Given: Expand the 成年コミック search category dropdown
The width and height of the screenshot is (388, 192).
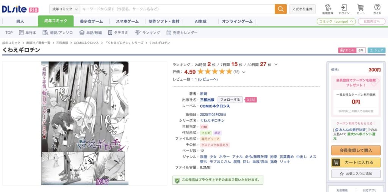Looking at the screenshot, I should point(65,9).
